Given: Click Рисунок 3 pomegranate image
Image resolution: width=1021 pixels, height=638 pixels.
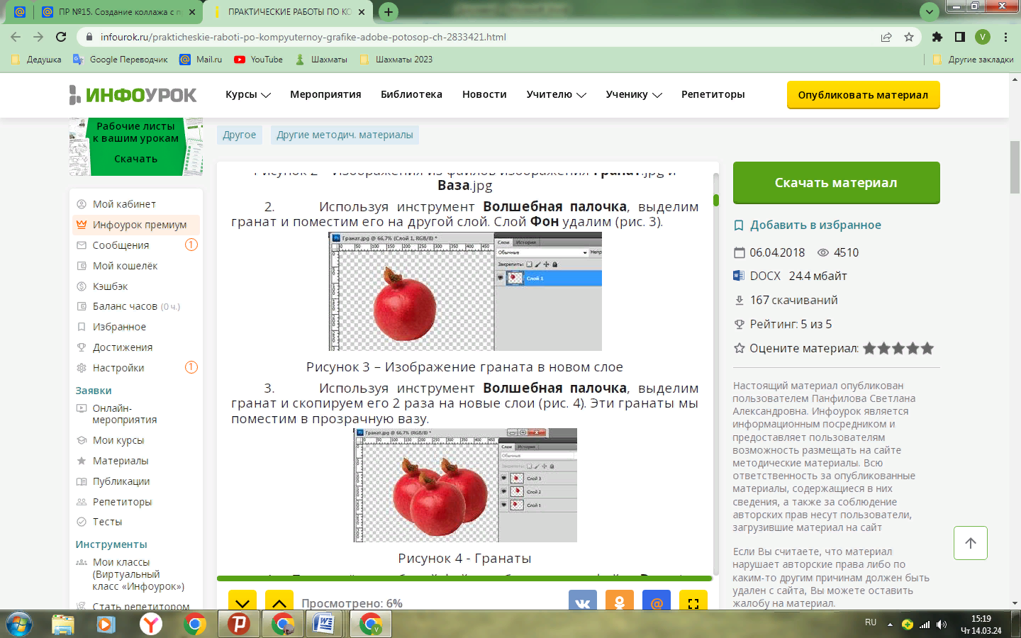Looking at the screenshot, I should [x=465, y=291].
